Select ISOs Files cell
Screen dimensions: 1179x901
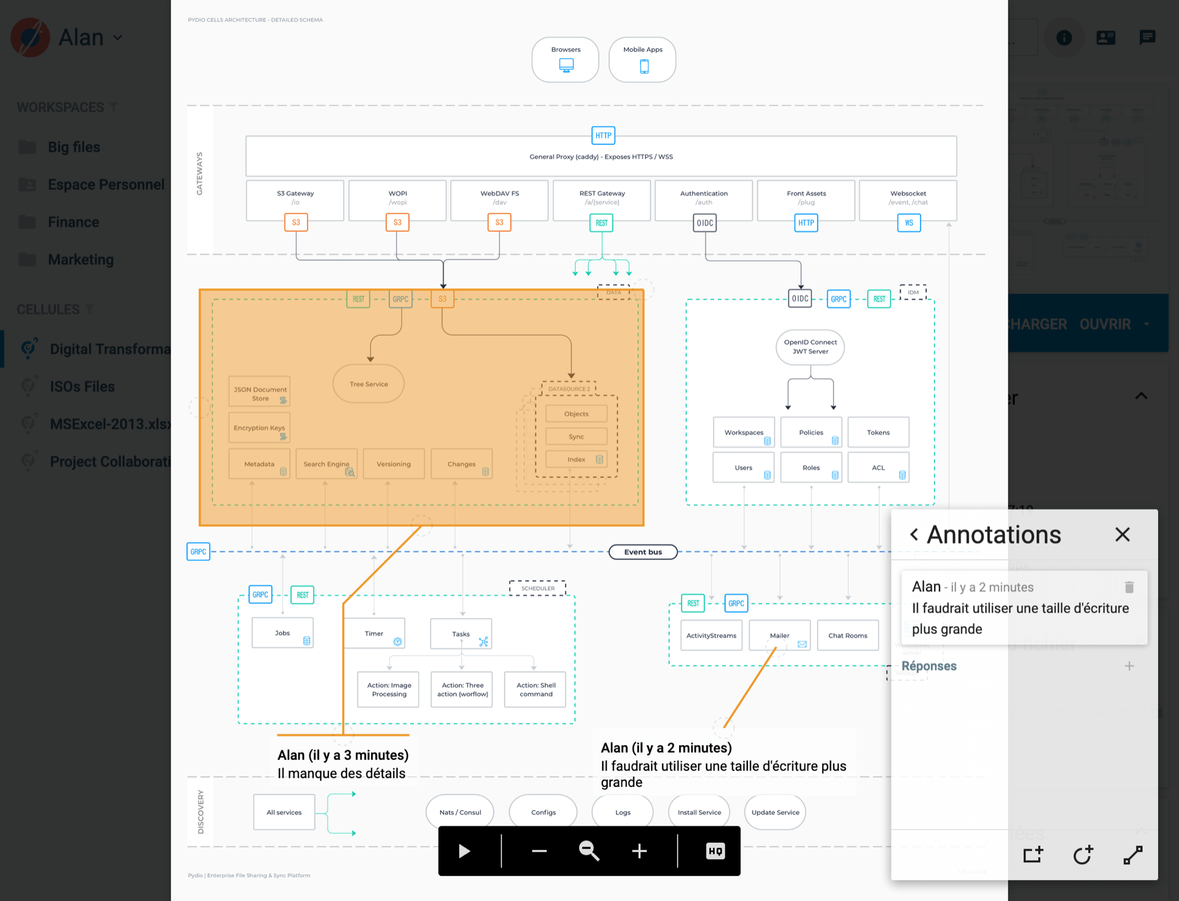point(82,387)
